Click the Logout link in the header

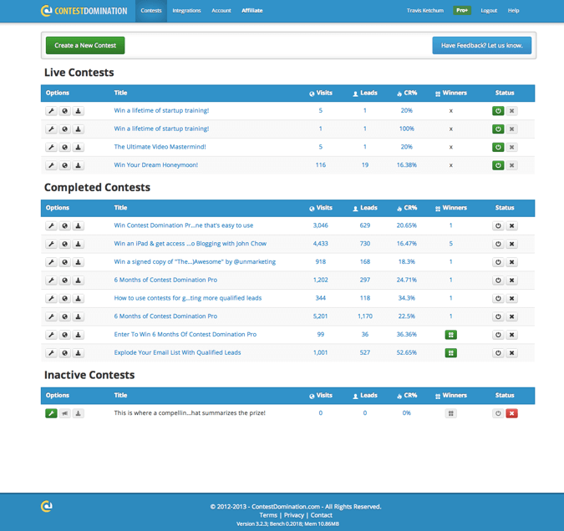pos(489,11)
